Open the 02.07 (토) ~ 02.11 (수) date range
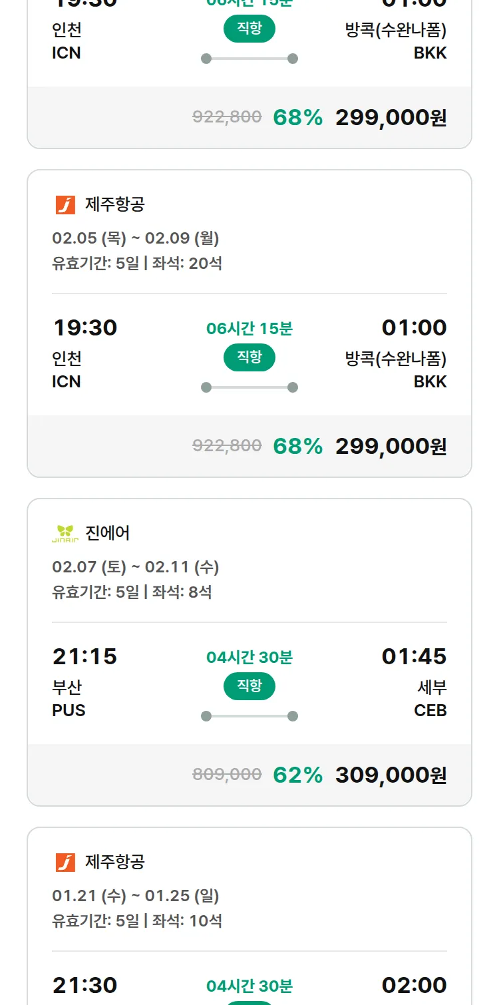This screenshot has width=499, height=1005. coord(136,567)
